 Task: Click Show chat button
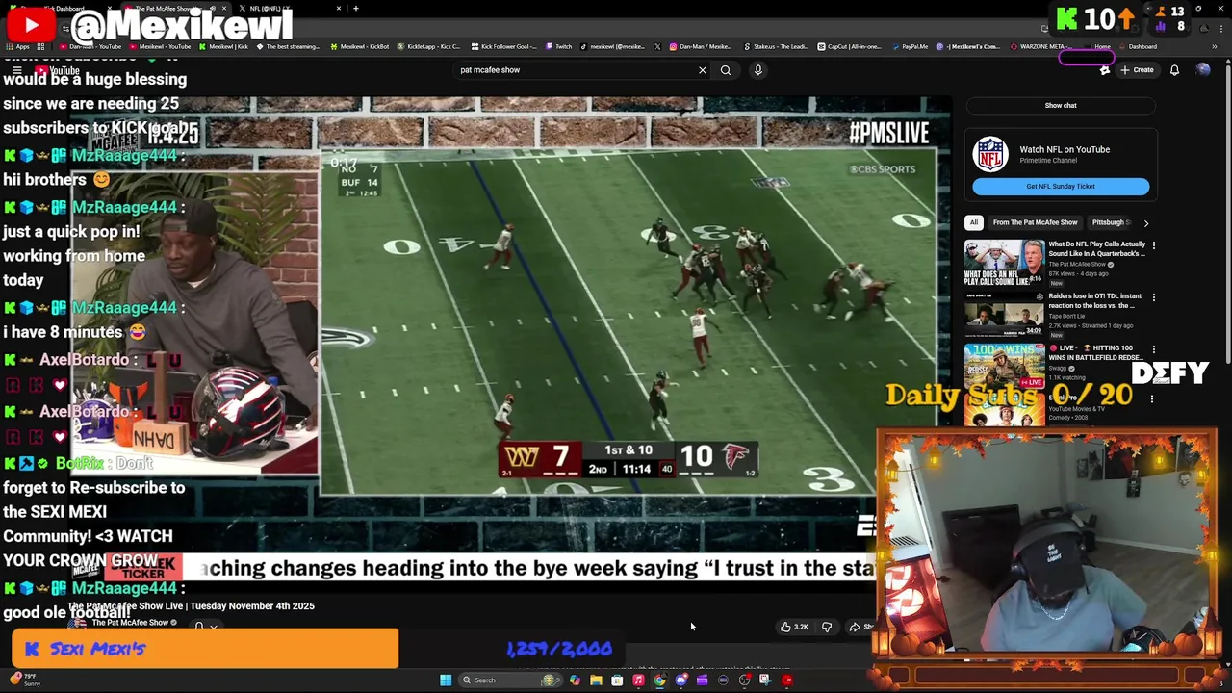(x=1061, y=106)
